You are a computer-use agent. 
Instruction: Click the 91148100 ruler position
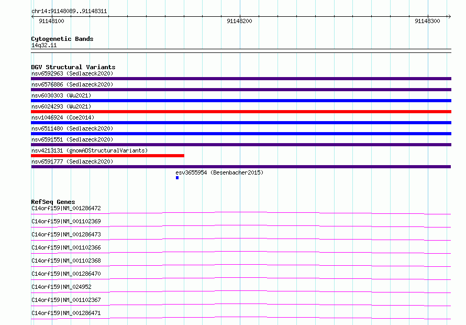coord(51,21)
